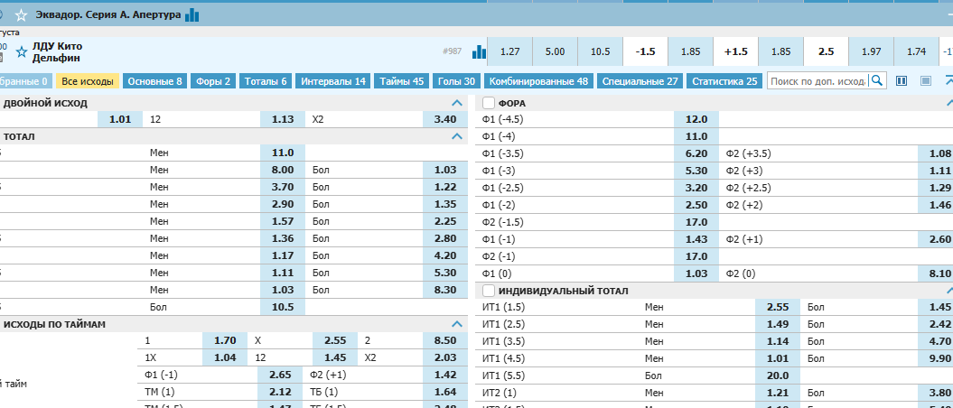Select total Бол odds 5.30
Image resolution: width=953 pixels, height=408 pixels.
[445, 273]
